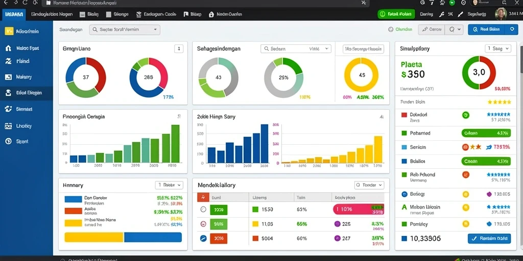Click the user profile avatar at top right
Image resolution: width=523 pixels, height=261 pixels.
pos(501,14)
